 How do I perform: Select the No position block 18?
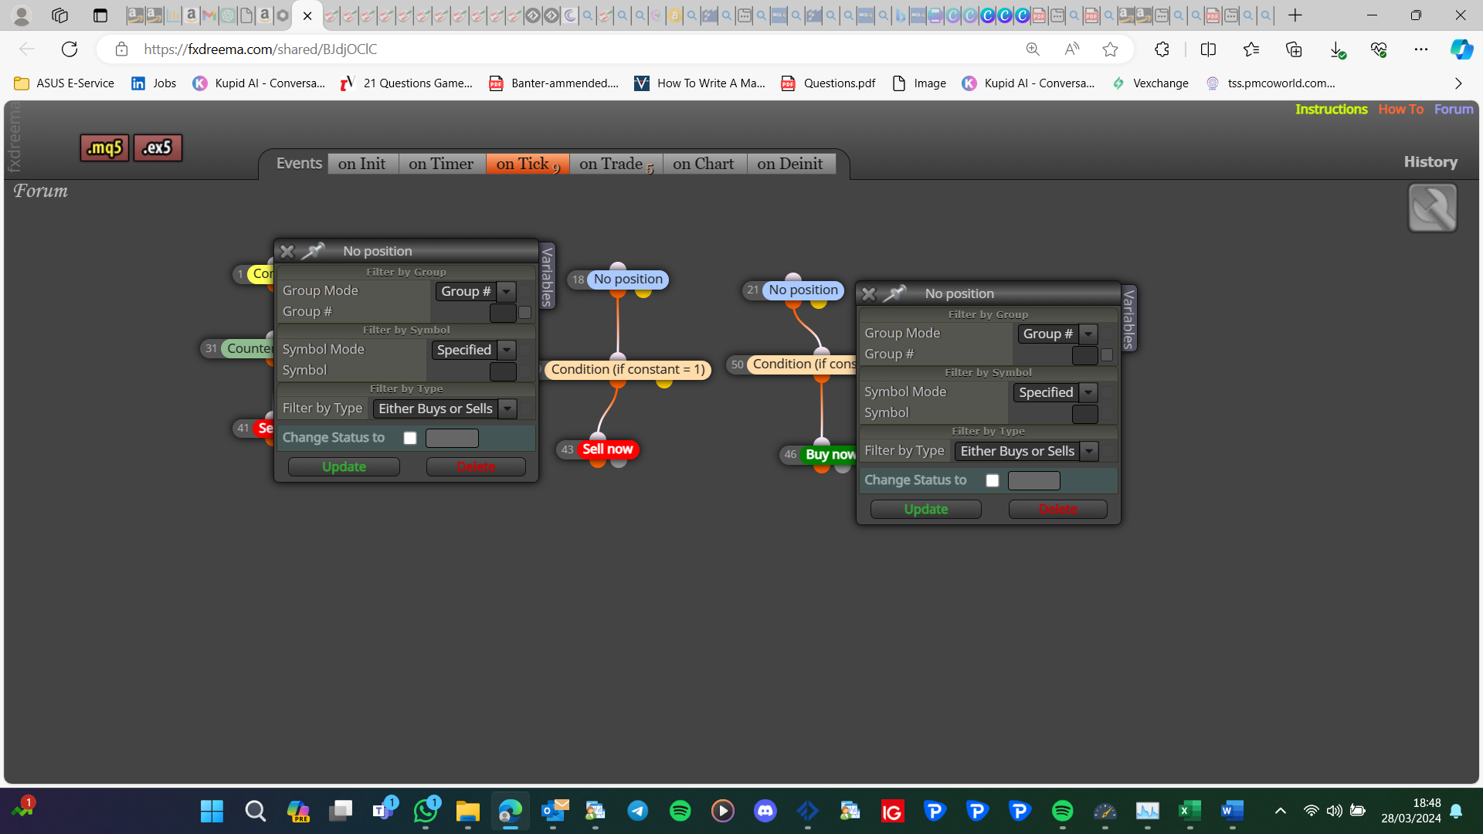(x=628, y=280)
